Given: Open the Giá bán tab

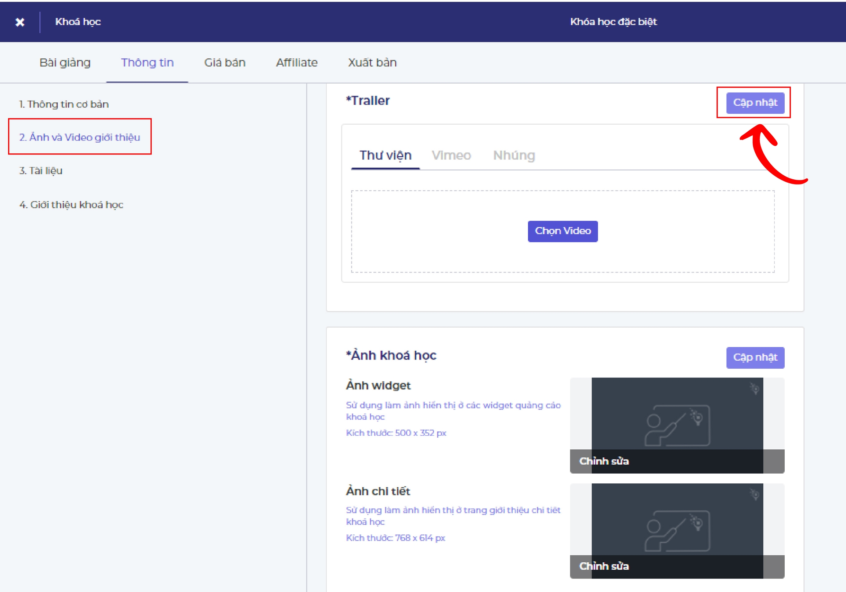Looking at the screenshot, I should (225, 63).
